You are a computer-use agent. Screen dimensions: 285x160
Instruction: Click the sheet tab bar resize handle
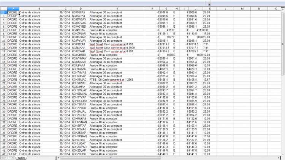56,158
